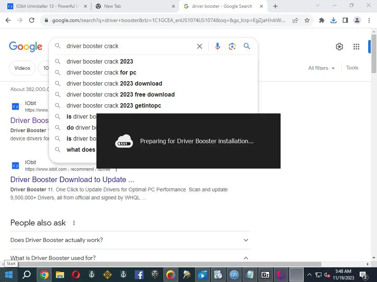377x282 pixels.
Task: Open People also ask options menu
Action: pos(74,223)
